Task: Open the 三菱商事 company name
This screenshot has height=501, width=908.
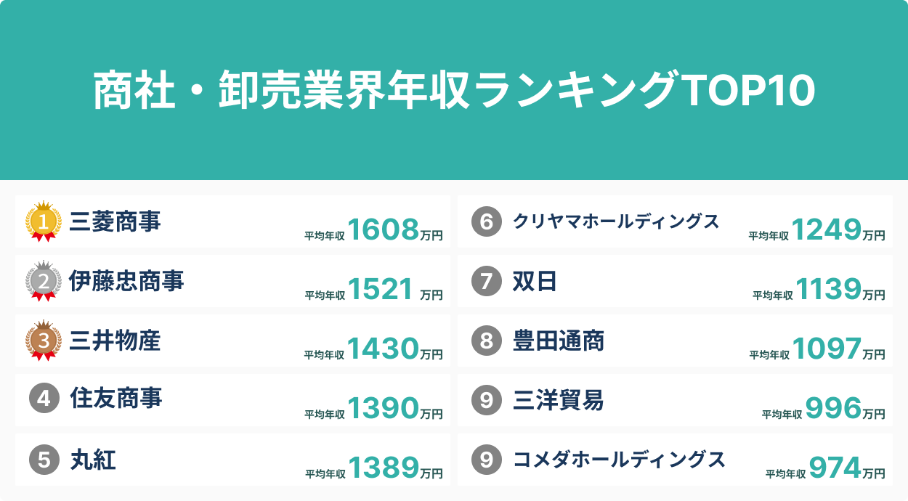Action: (x=115, y=221)
